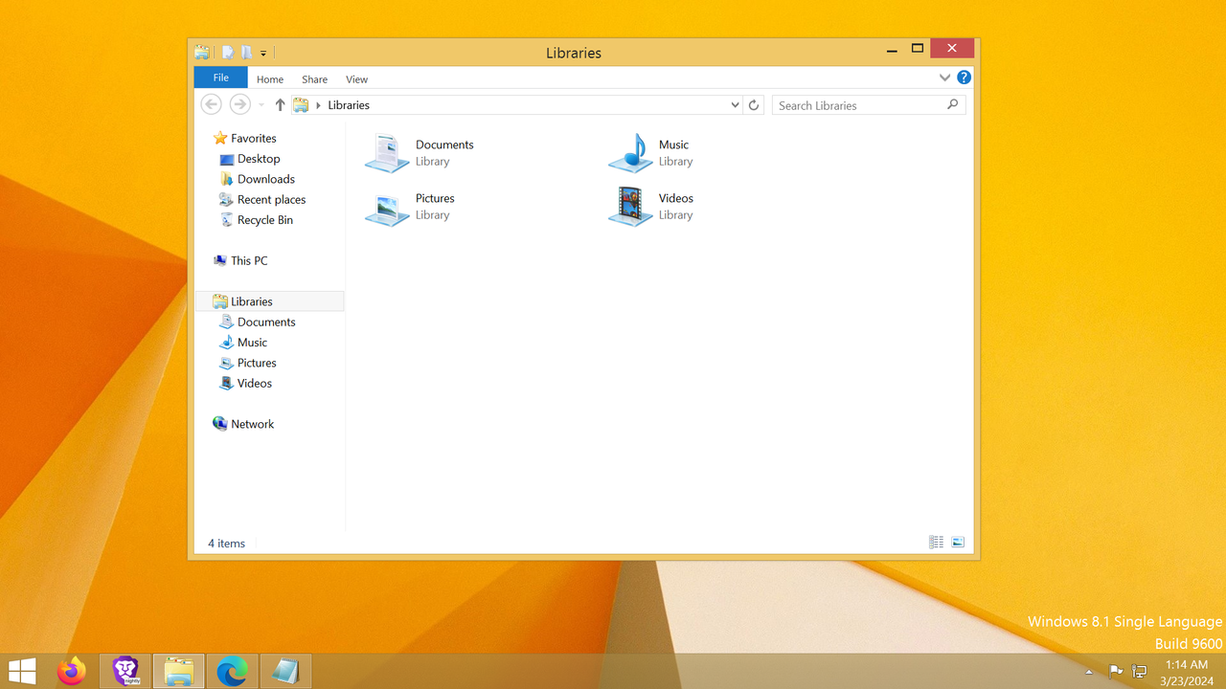Close the Libraries window

(x=952, y=49)
